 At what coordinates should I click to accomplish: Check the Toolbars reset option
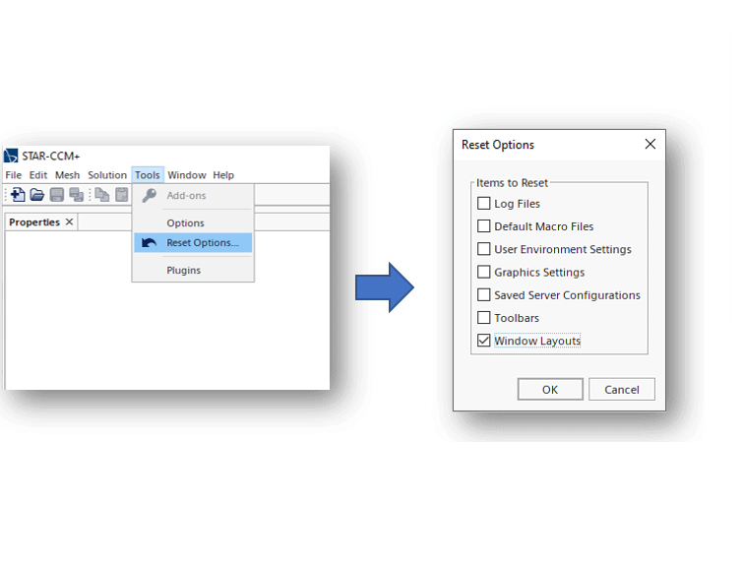[x=483, y=318]
